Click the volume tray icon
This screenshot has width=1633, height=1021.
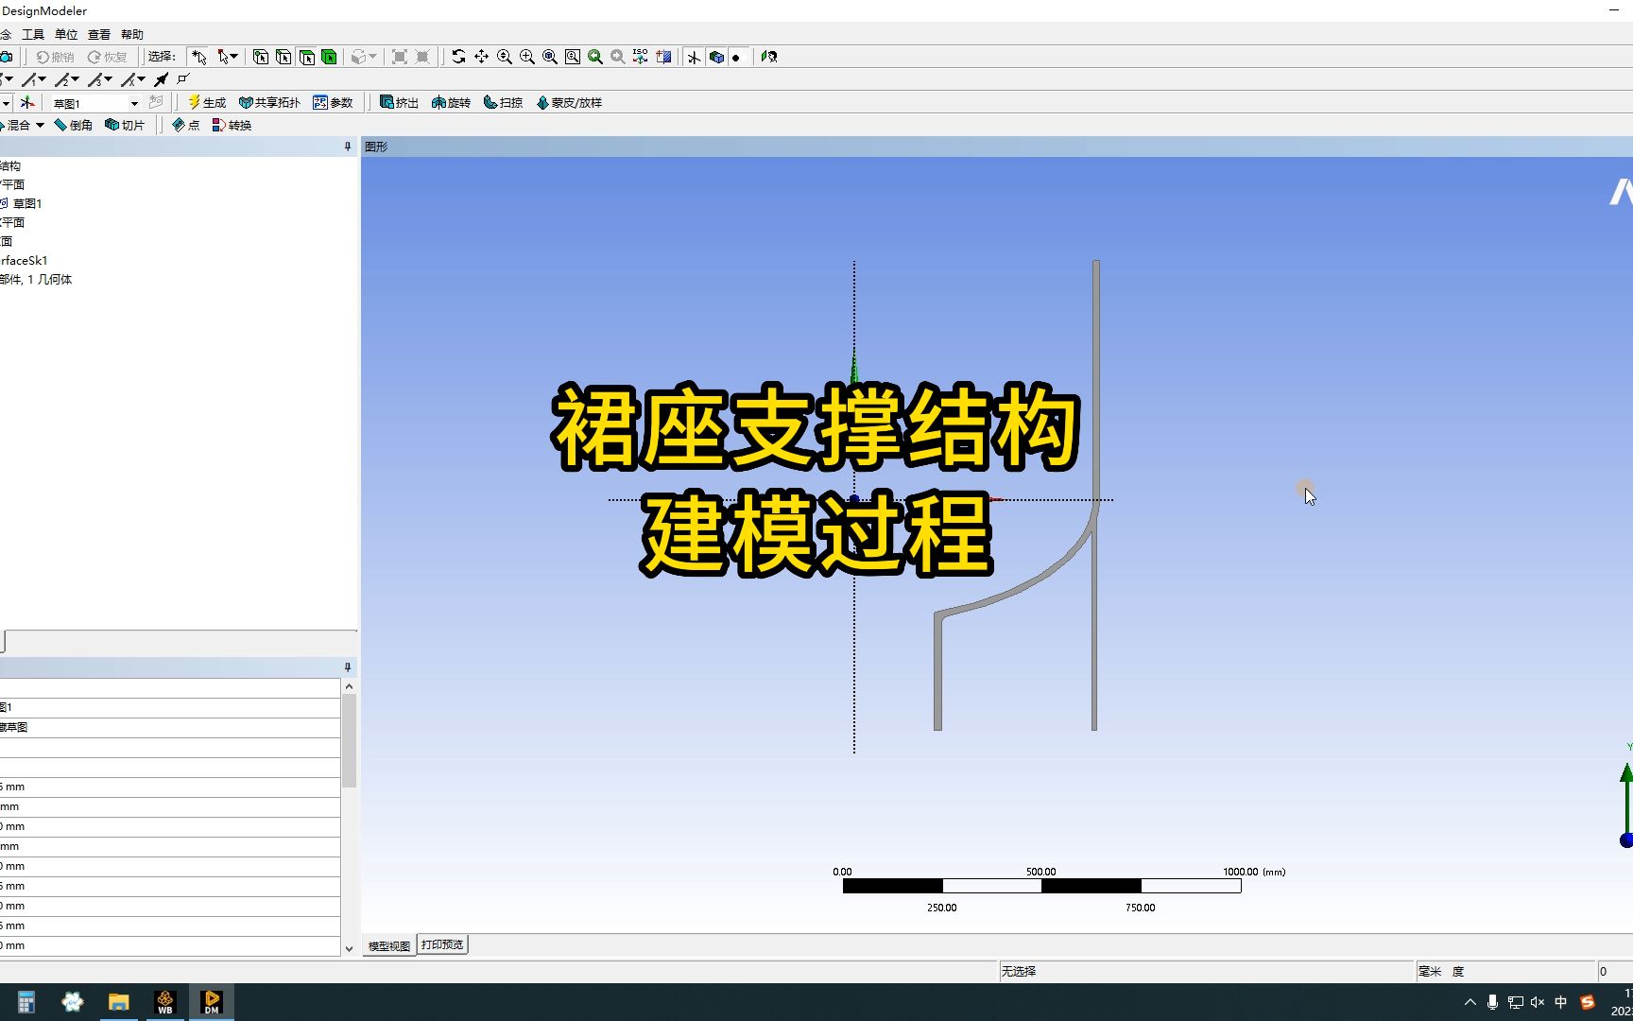[x=1538, y=1002]
